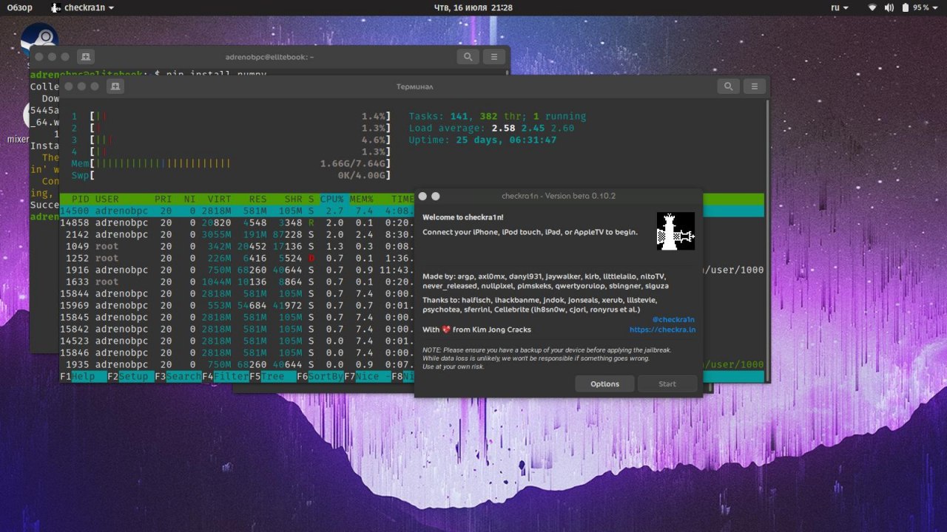The image size is (947, 532).
Task: Click F3 Search in htop
Action: point(178,376)
